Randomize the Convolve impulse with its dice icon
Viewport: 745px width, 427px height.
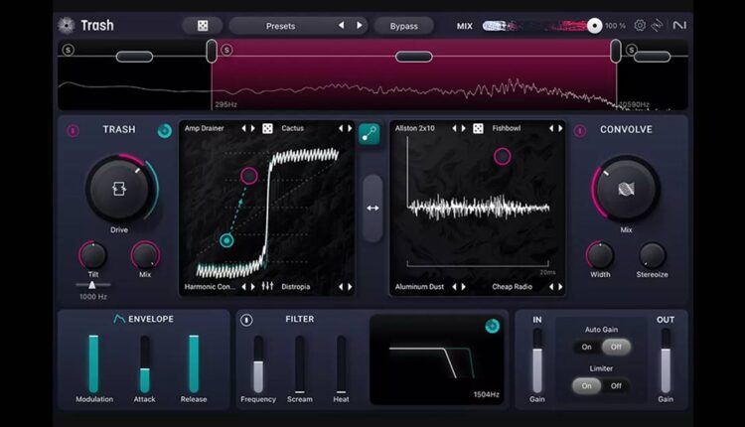coord(479,128)
